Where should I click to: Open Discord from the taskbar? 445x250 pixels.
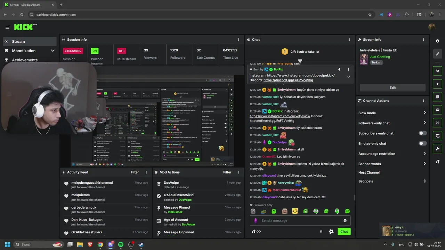click(x=111, y=244)
